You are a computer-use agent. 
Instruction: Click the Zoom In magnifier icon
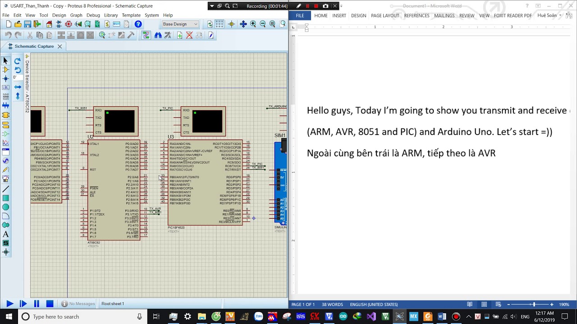point(253,24)
